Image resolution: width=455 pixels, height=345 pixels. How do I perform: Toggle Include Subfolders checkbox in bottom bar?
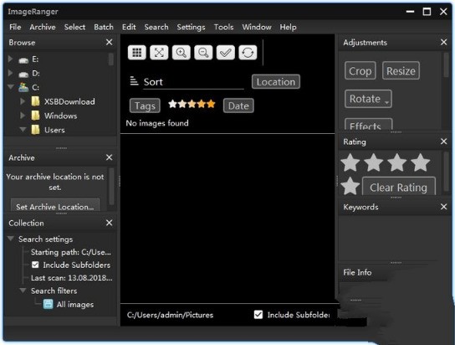pos(258,315)
